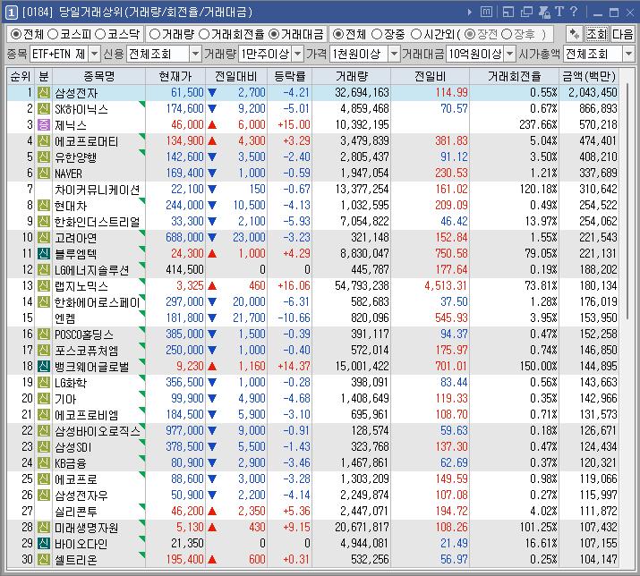This screenshot has width=640, height=576.
Task: Sort by the 등락률 column header
Action: click(289, 76)
